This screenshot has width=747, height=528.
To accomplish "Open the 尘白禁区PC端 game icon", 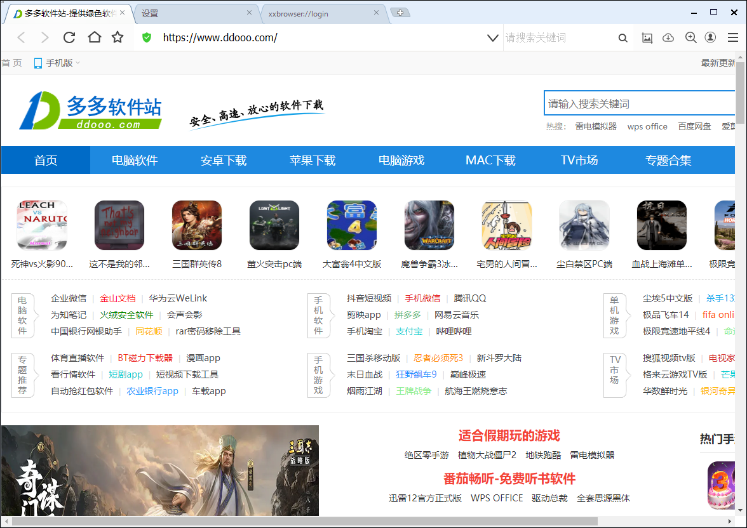I will click(584, 225).
